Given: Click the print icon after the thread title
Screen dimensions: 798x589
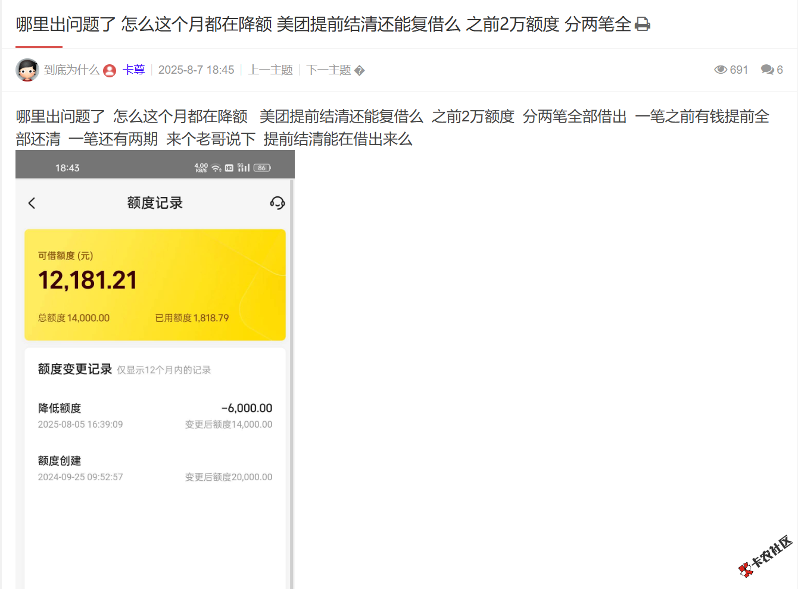Looking at the screenshot, I should [643, 24].
